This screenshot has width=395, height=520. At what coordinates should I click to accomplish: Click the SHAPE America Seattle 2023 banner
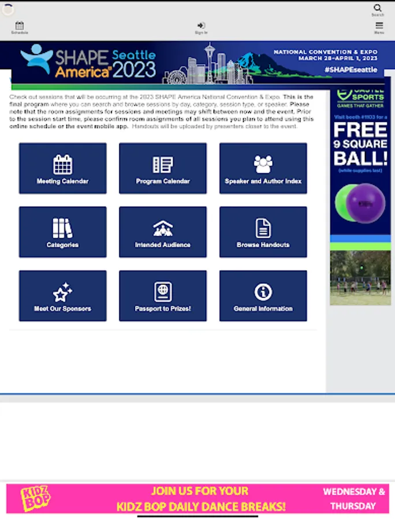pos(197,65)
